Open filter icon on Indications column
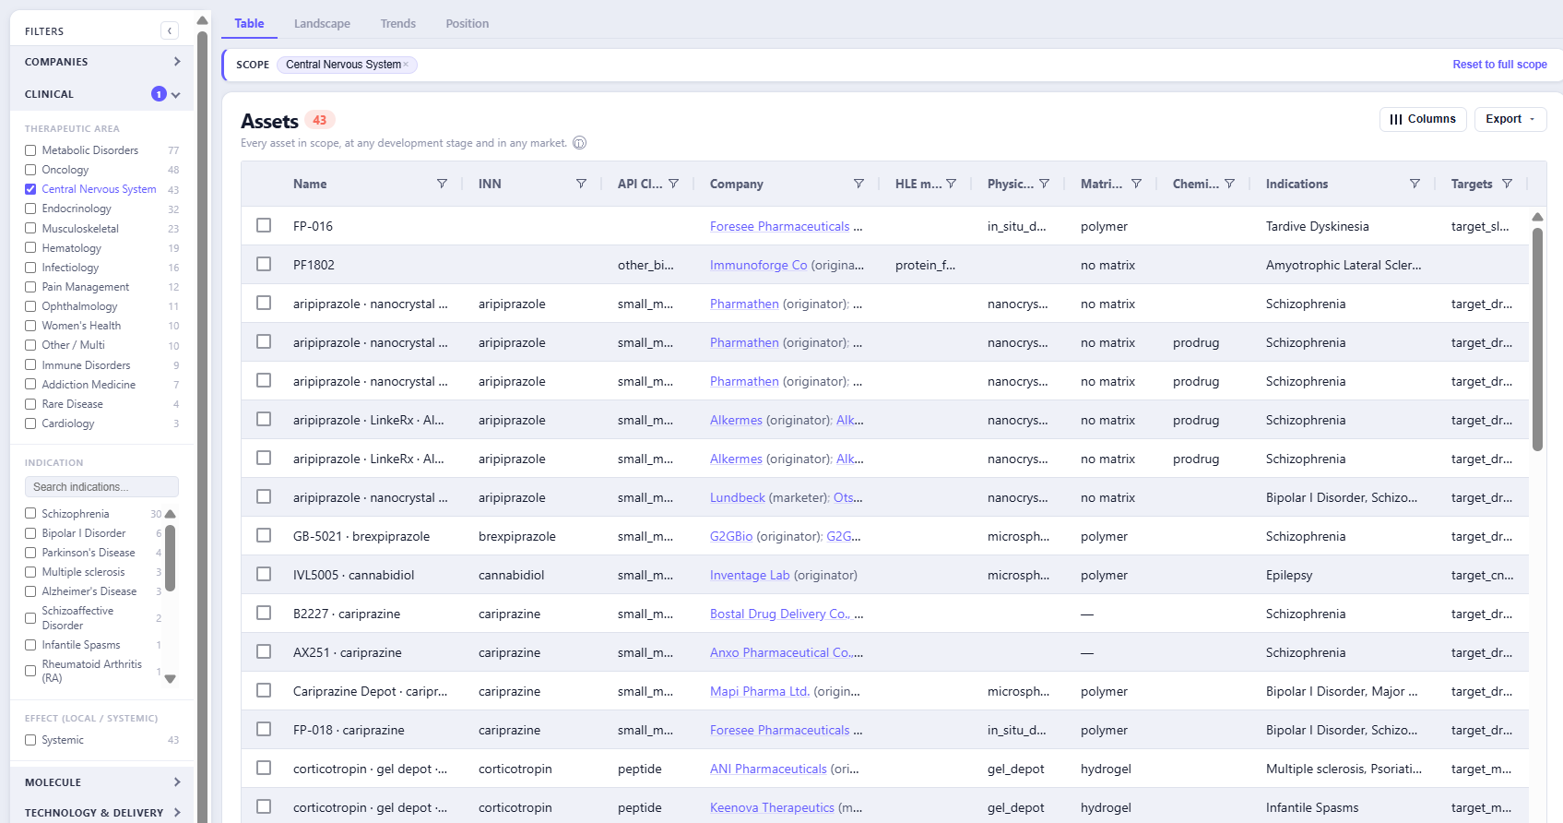The image size is (1563, 823). (1415, 184)
